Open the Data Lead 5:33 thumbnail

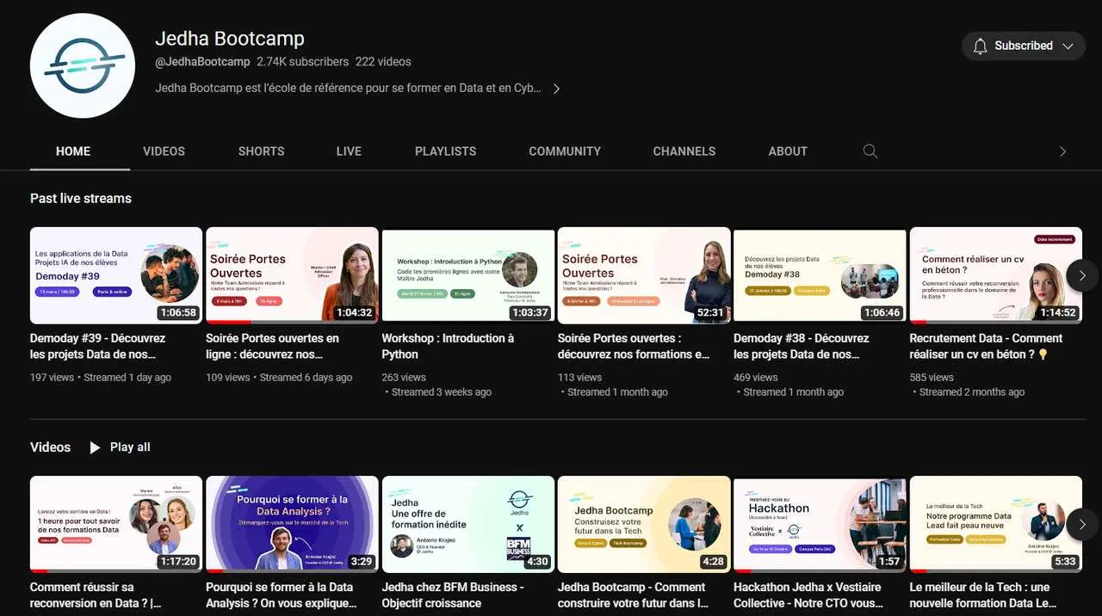tap(996, 524)
